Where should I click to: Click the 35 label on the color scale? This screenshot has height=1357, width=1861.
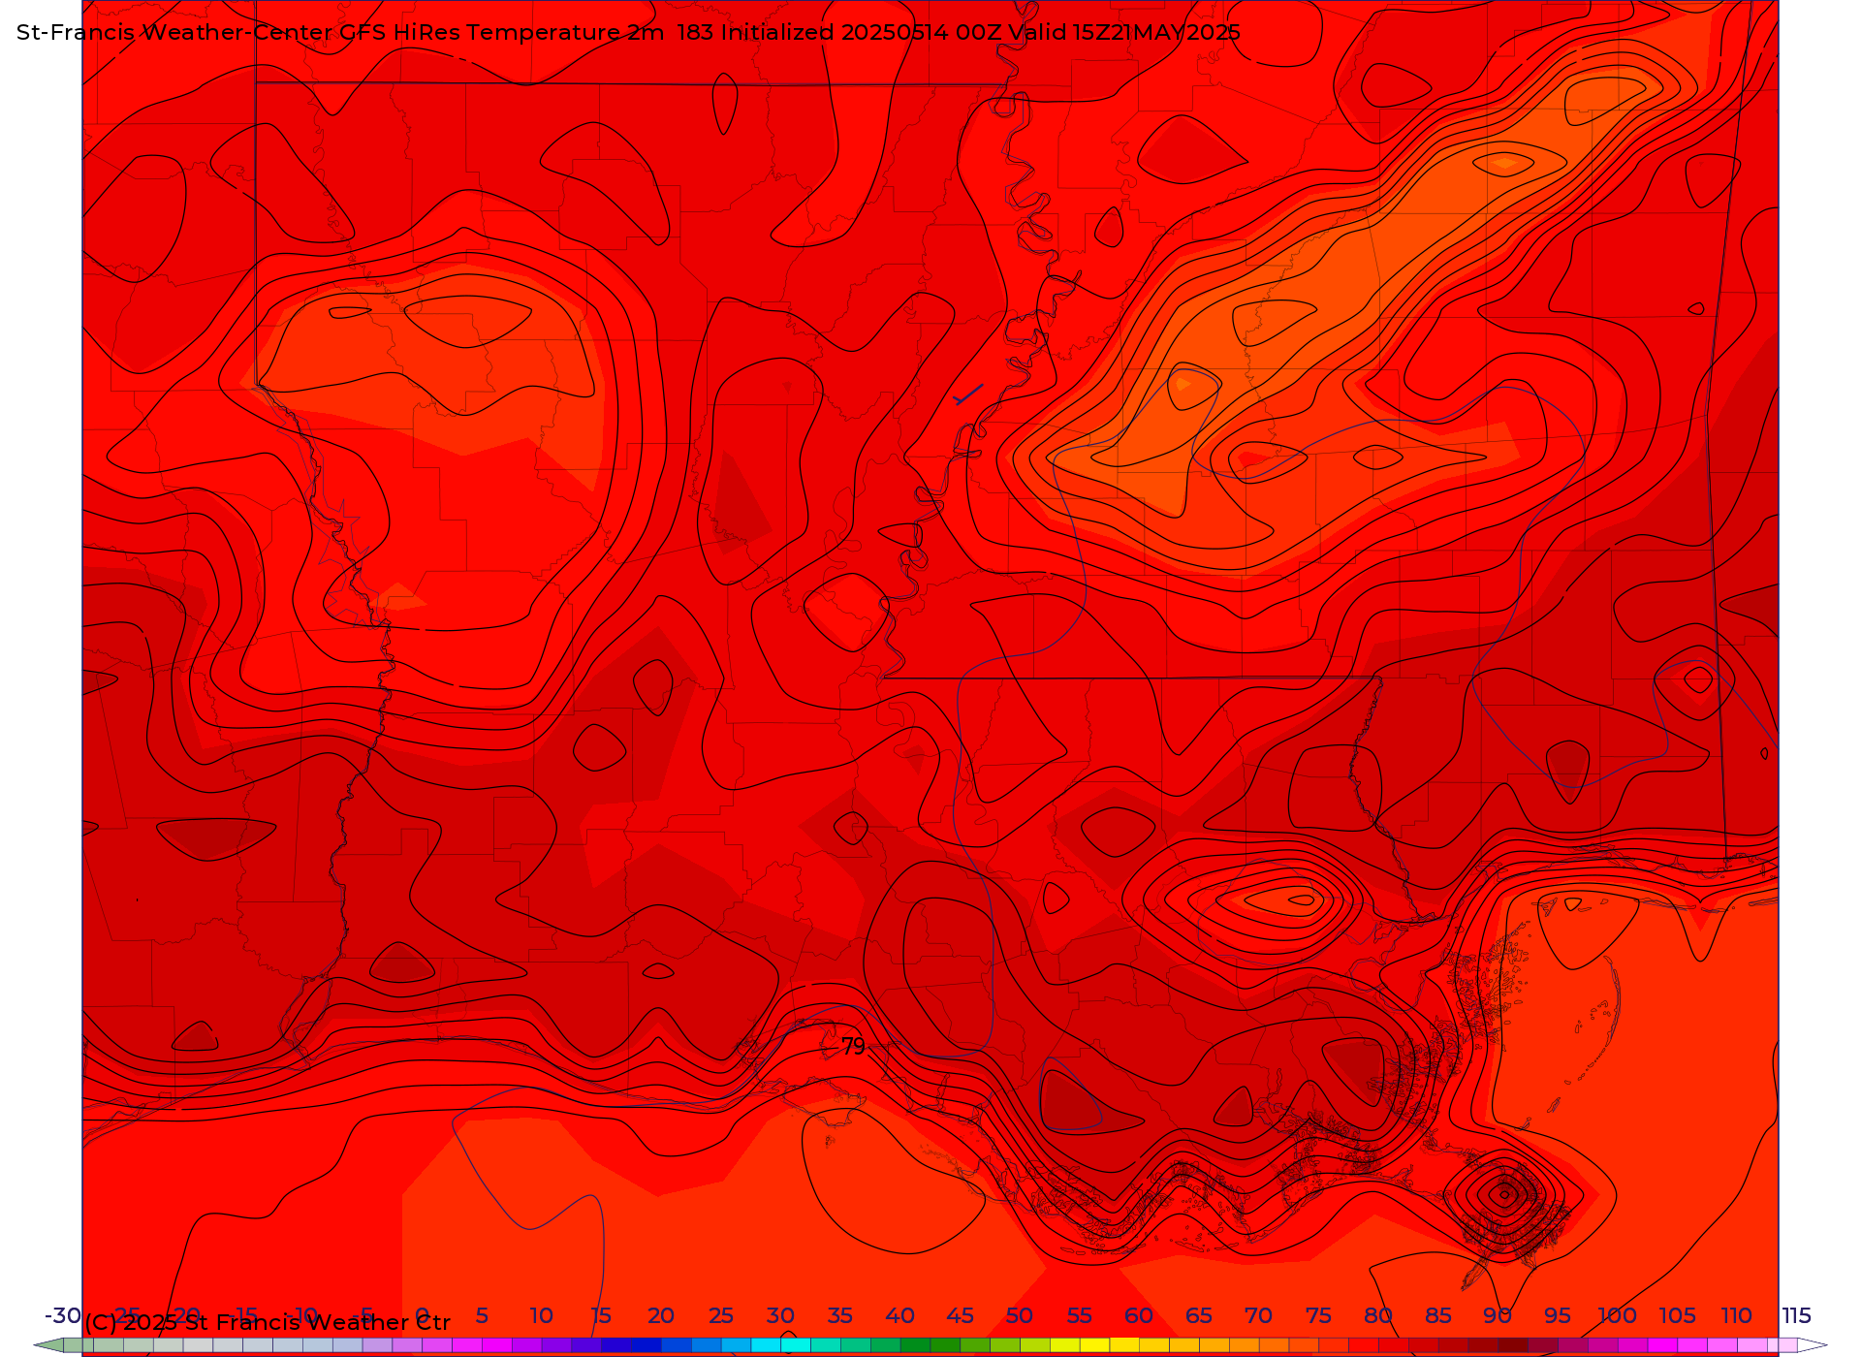point(839,1315)
